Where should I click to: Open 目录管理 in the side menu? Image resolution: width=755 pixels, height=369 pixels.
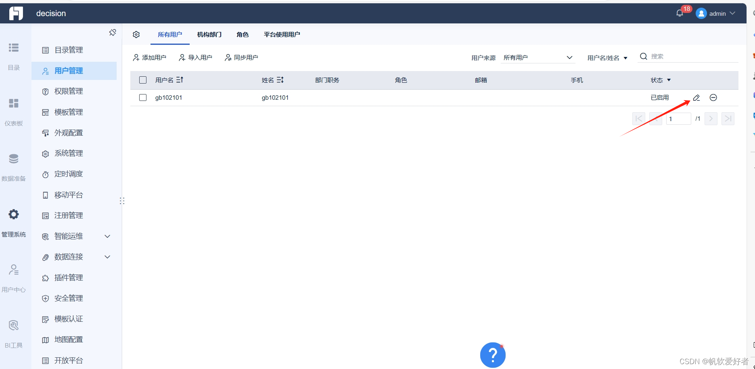pos(74,50)
